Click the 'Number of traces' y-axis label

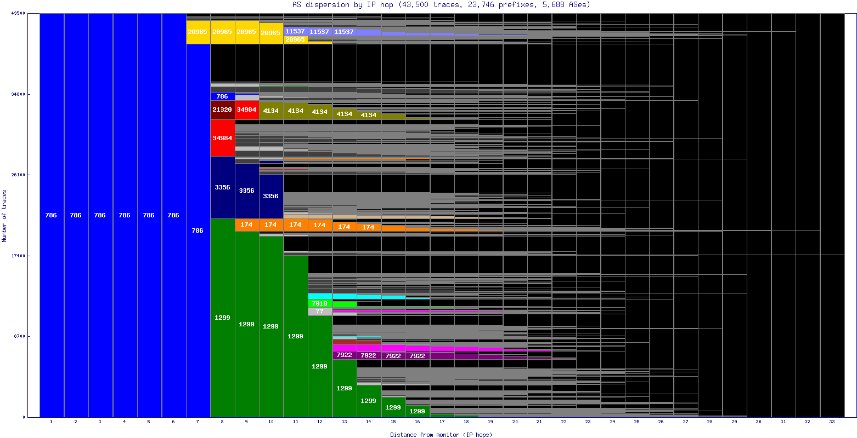tap(4, 216)
